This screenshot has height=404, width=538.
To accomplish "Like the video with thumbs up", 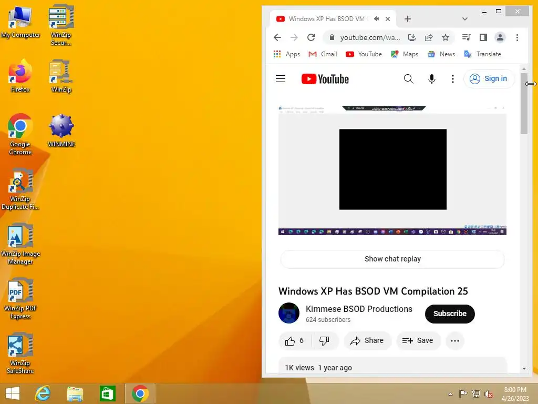I will (294, 341).
